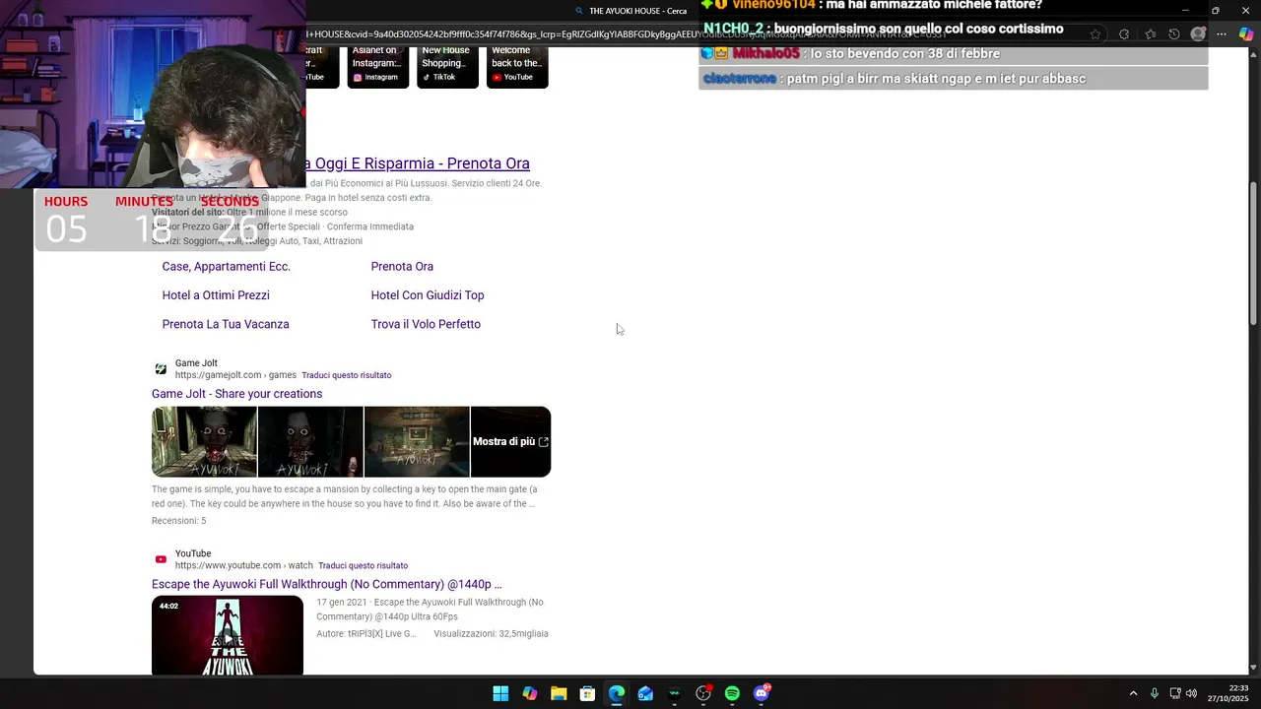Follow the Prenota Ora sitelink
1261x709 pixels.
click(x=402, y=267)
